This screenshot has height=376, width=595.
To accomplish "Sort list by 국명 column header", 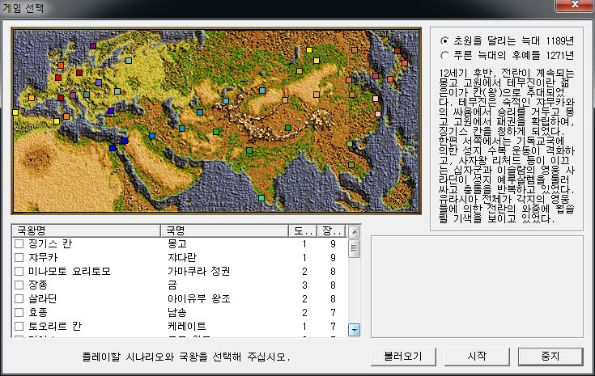I will (x=225, y=230).
